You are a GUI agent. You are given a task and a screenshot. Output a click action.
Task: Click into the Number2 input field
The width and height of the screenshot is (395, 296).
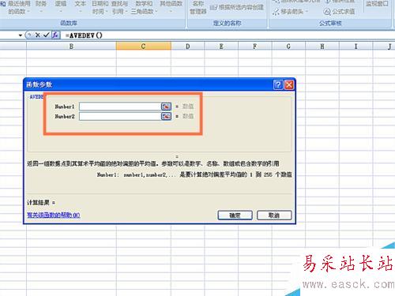(120, 116)
